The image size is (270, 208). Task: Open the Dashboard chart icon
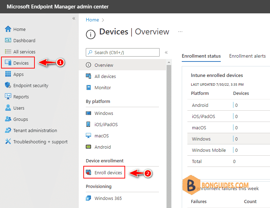8,40
